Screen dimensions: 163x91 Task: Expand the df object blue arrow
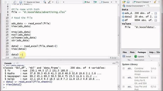123,20
